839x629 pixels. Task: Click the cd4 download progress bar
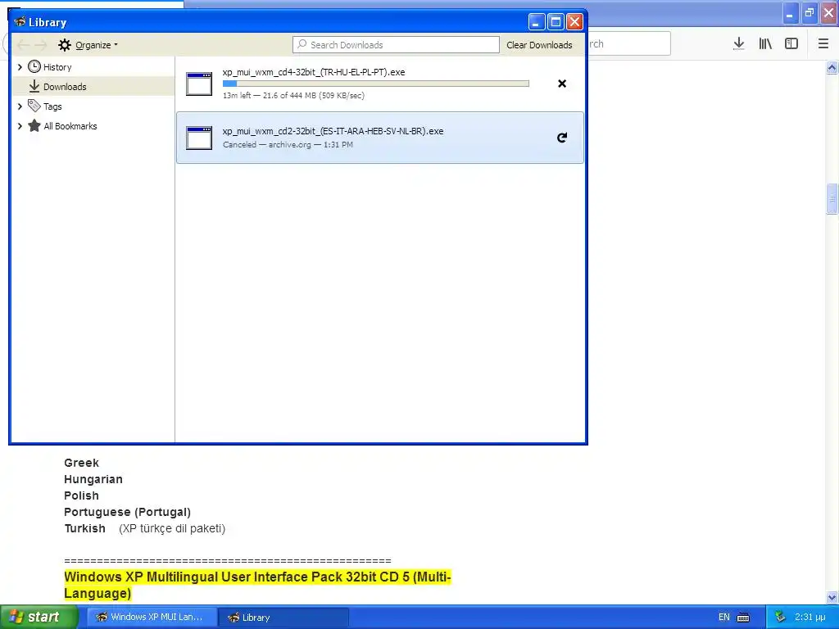click(x=375, y=84)
